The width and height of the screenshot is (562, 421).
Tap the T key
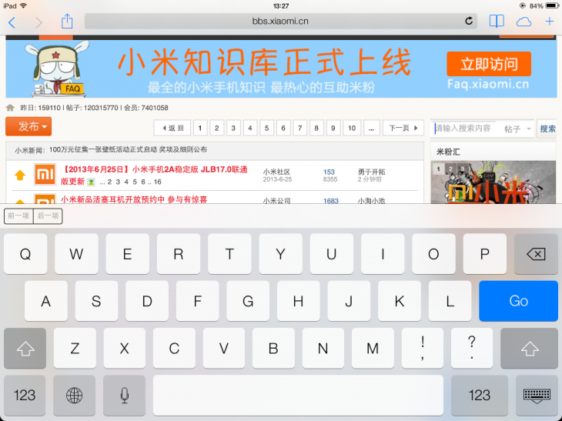[x=229, y=254]
